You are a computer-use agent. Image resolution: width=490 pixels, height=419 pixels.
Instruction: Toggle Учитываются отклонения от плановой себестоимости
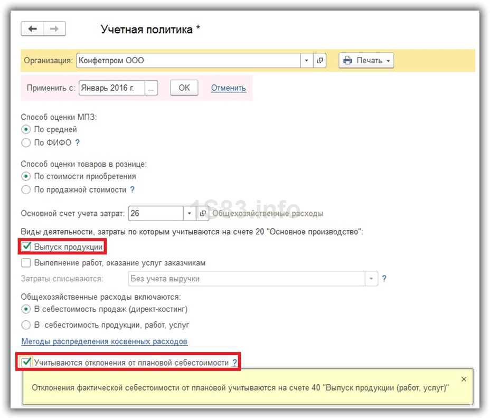tap(26, 363)
